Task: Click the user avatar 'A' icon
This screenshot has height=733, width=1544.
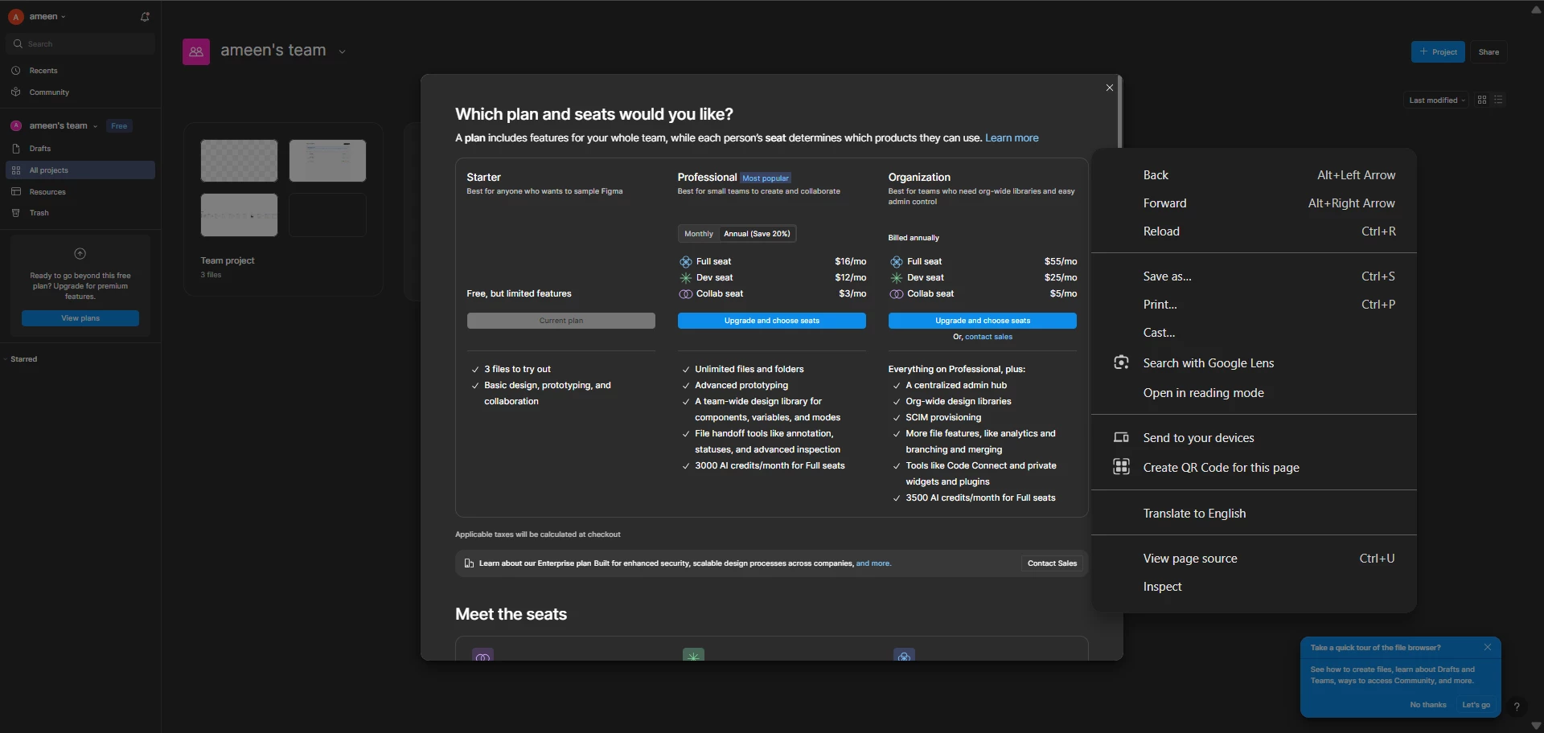Action: point(16,17)
